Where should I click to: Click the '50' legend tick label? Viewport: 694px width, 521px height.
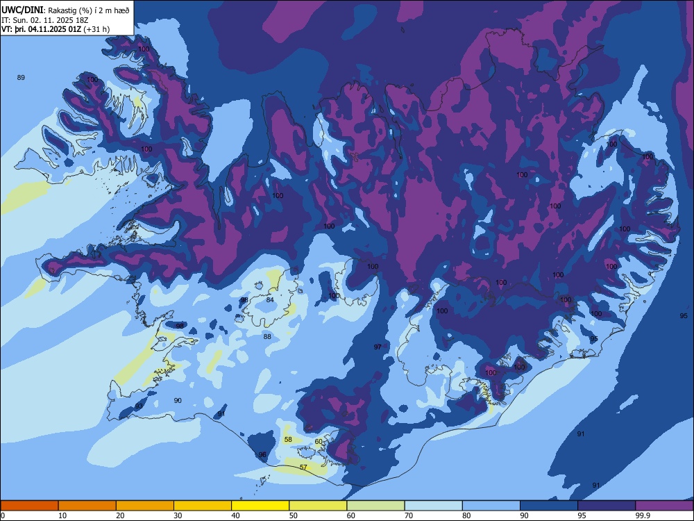293,515
